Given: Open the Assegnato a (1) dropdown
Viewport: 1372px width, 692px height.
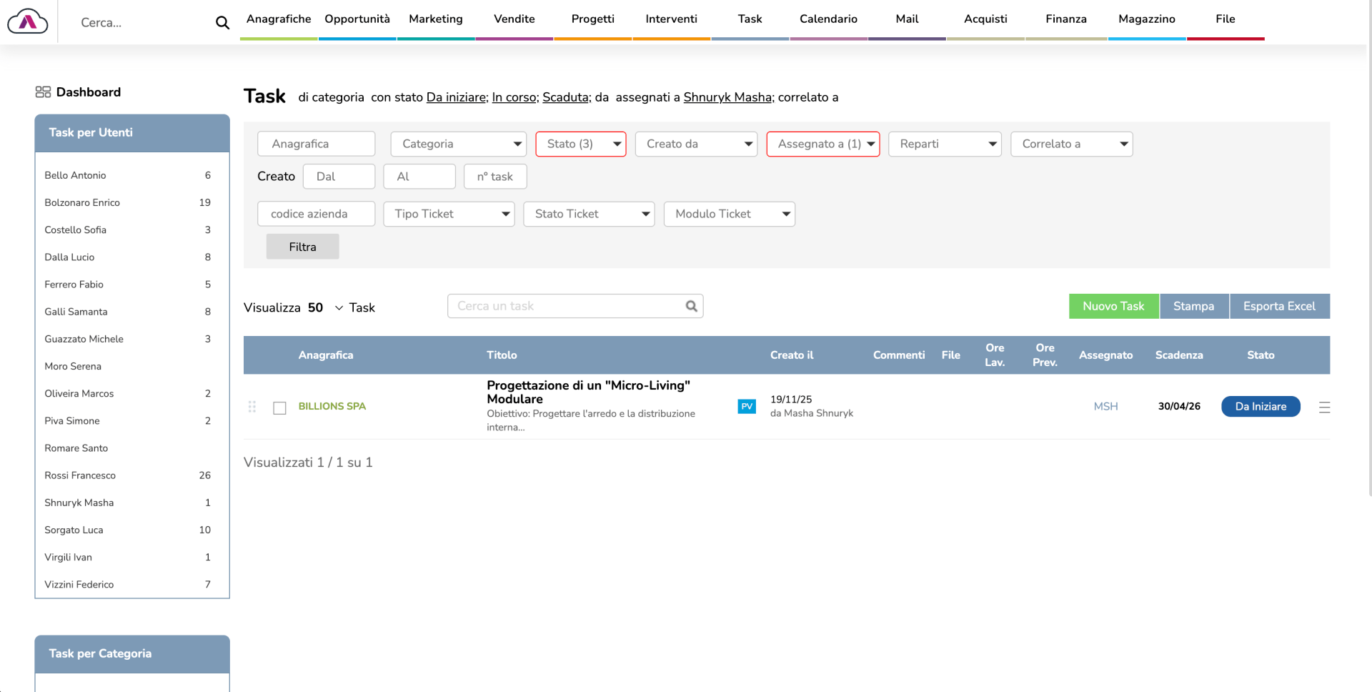Looking at the screenshot, I should 822,144.
